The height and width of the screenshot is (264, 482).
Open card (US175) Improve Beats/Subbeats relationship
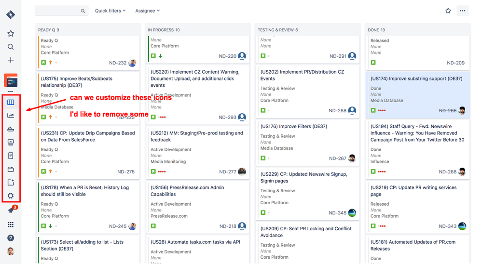click(x=88, y=98)
